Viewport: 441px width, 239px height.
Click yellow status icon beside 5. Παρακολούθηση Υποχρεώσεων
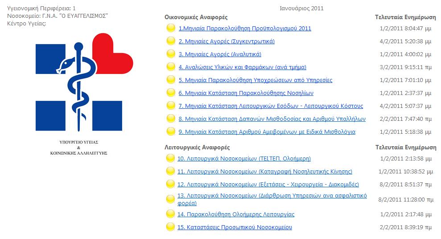point(171,80)
